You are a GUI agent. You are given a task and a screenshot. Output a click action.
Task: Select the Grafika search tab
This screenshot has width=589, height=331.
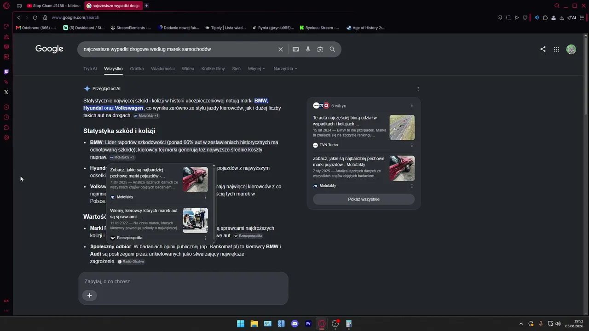tap(137, 69)
